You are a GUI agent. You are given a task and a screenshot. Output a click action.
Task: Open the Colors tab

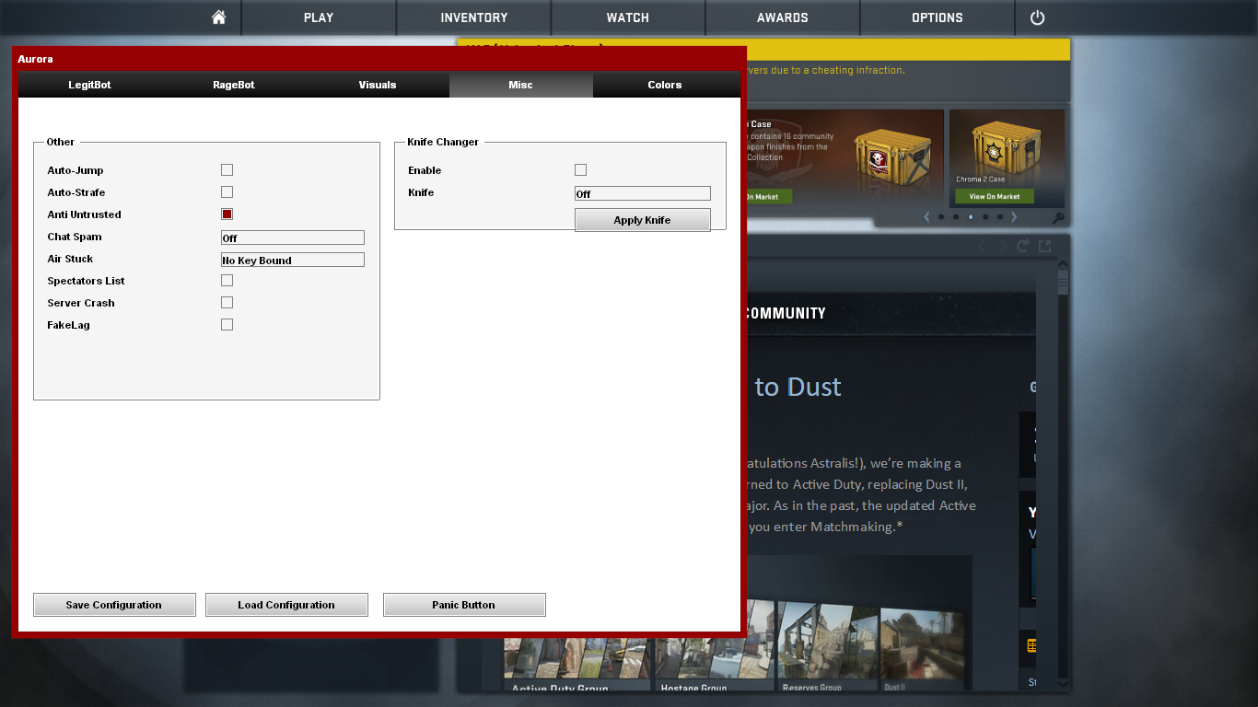tap(665, 85)
